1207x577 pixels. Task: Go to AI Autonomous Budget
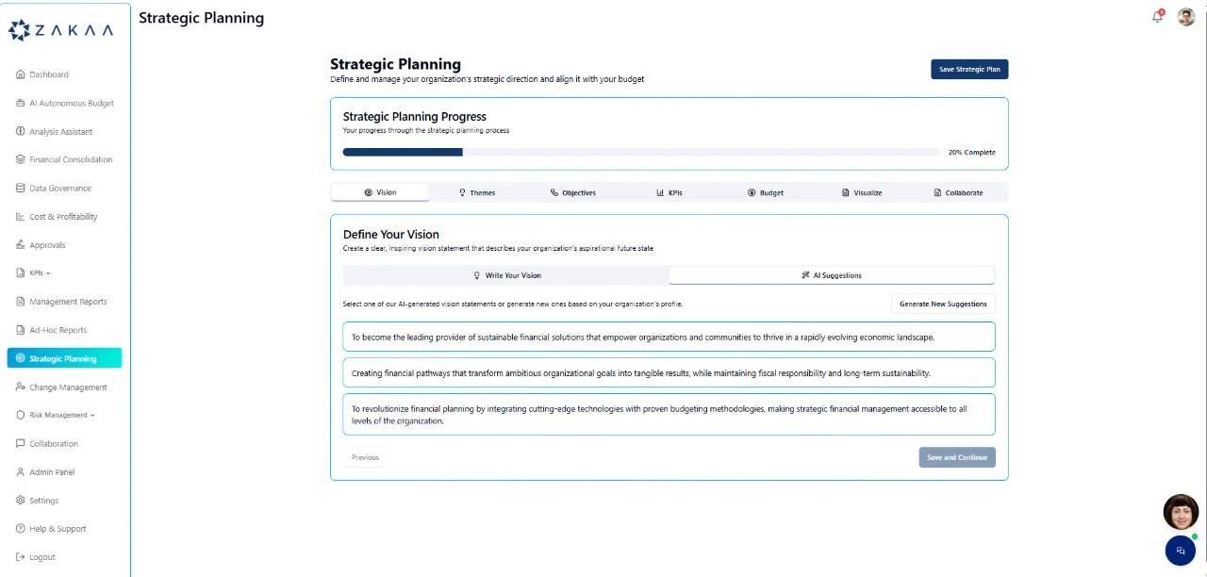(x=71, y=103)
